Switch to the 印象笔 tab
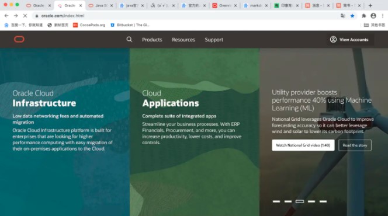 pos(286,5)
